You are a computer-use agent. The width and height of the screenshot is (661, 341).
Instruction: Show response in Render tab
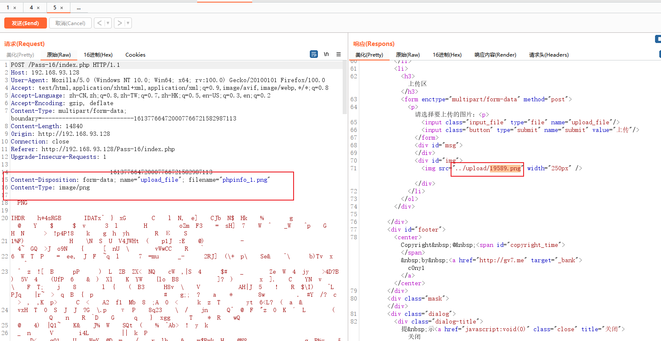[495, 54]
